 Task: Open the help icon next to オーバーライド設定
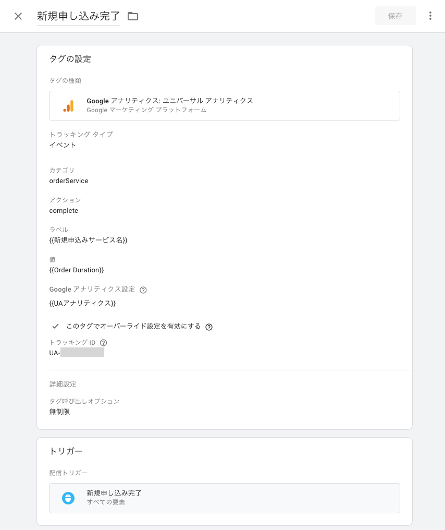(x=209, y=327)
